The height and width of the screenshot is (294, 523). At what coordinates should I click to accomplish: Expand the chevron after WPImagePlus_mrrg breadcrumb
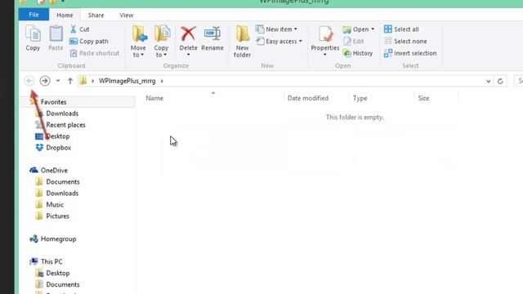(162, 81)
